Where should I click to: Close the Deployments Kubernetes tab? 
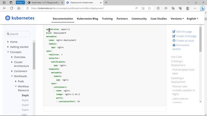[101, 3]
